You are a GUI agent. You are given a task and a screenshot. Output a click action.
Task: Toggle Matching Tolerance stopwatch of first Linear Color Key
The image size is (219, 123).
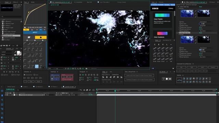(x=180, y=27)
